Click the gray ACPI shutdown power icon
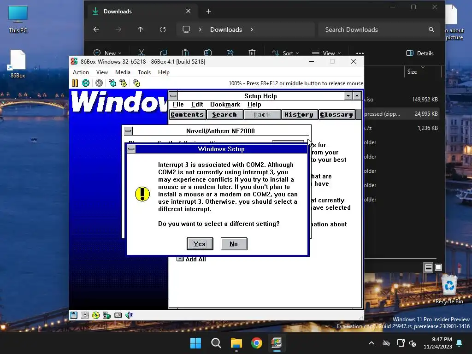The image size is (472, 354). point(99,83)
